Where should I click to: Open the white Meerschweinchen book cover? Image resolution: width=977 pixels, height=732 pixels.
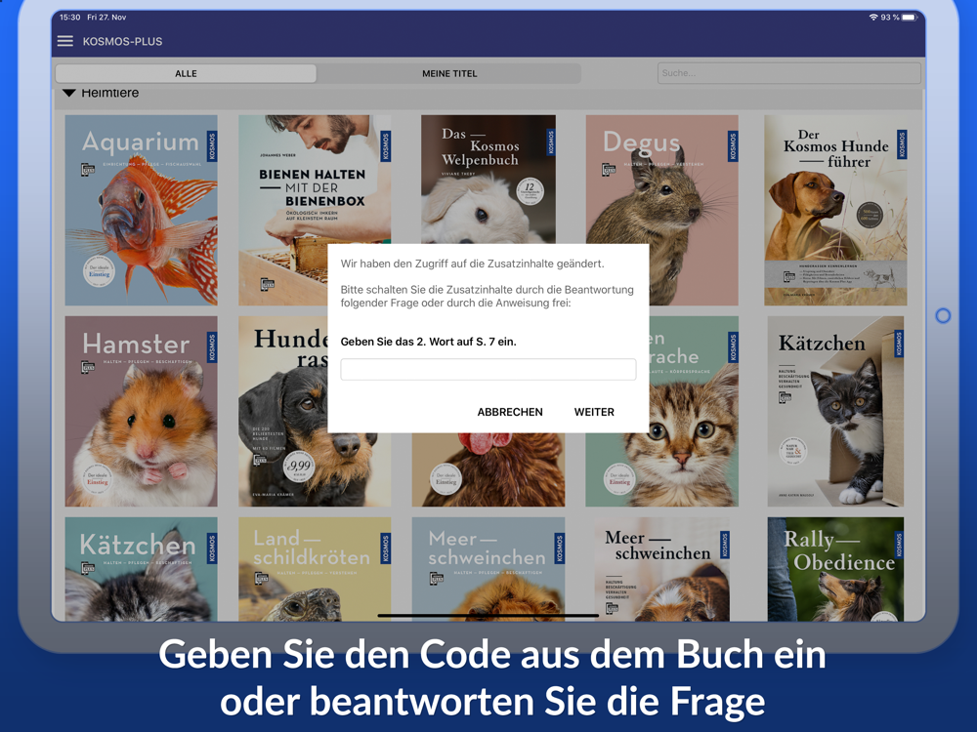[661, 569]
